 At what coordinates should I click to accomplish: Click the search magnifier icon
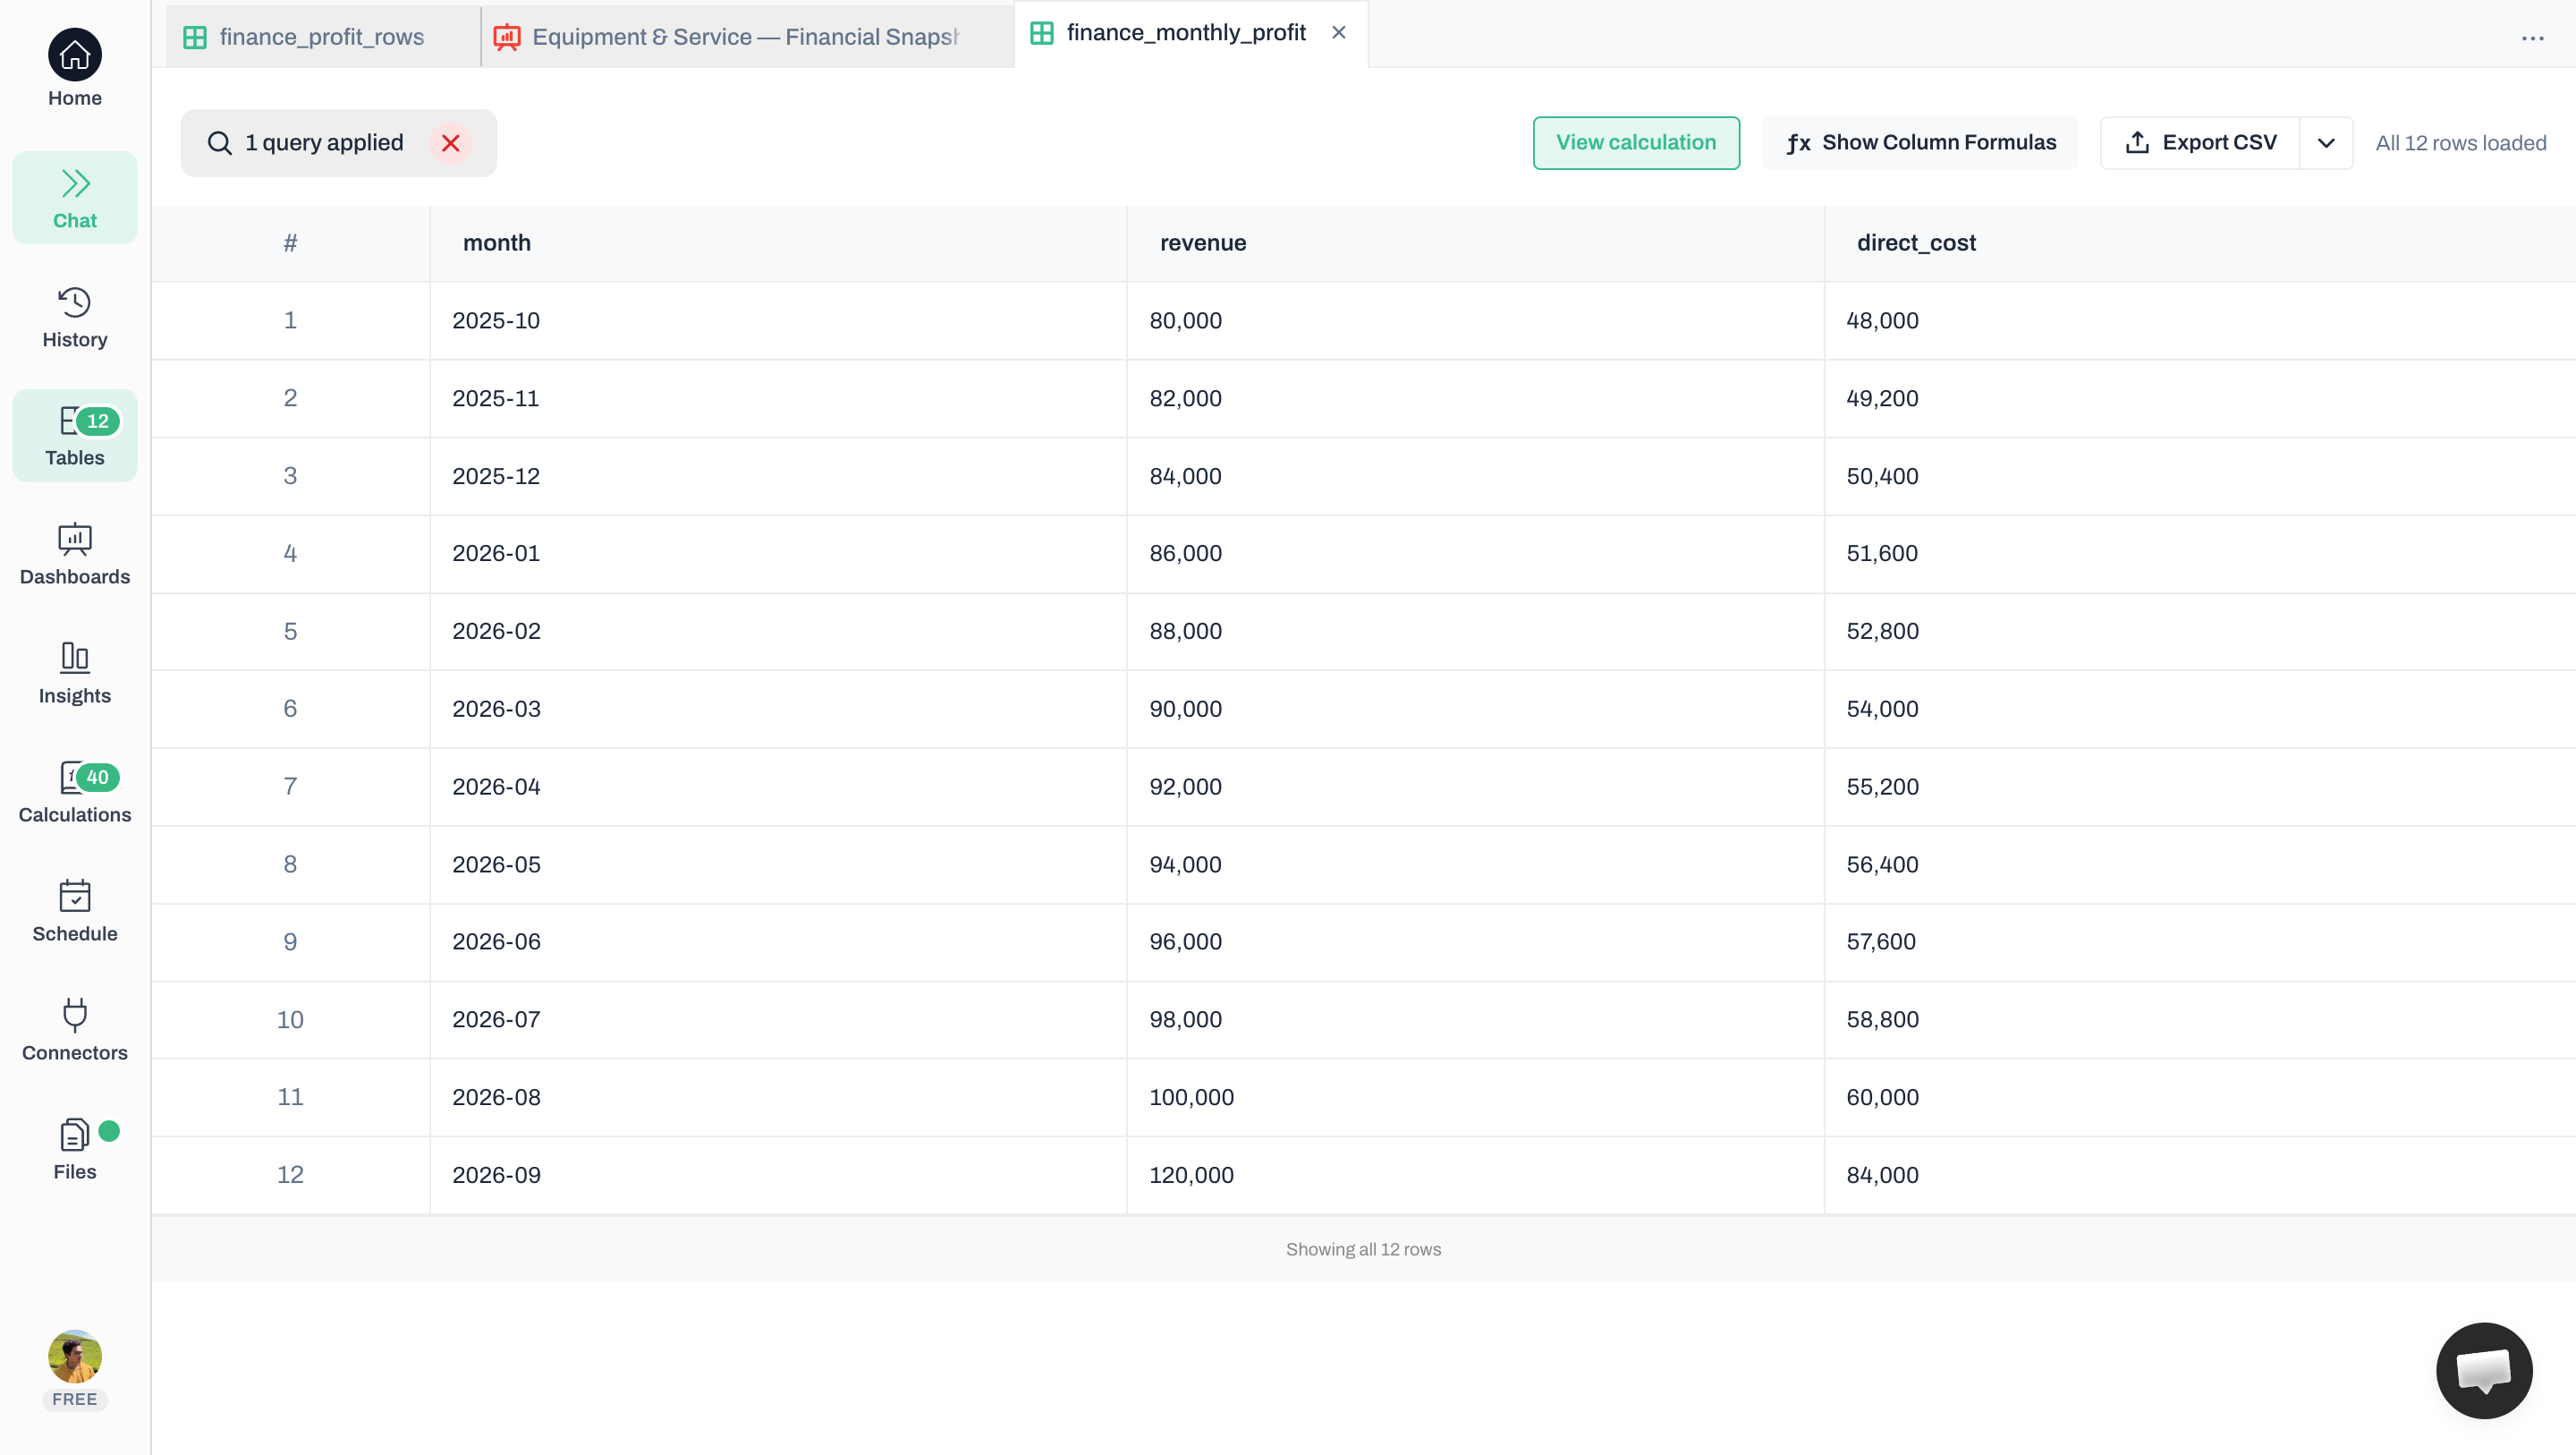219,143
